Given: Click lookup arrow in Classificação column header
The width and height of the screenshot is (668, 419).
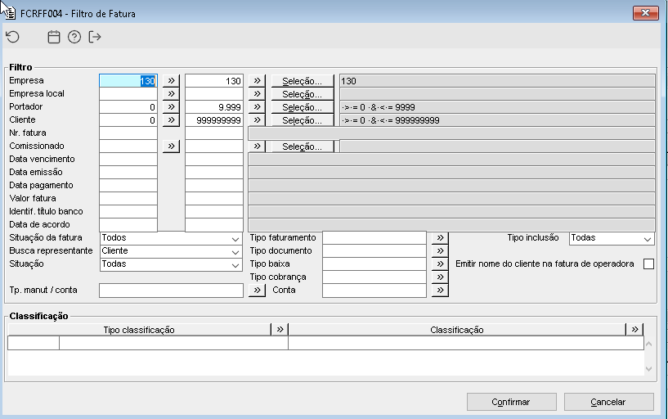Looking at the screenshot, I should pos(634,330).
